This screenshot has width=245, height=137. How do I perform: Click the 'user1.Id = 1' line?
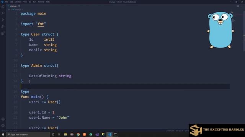(x=42, y=112)
